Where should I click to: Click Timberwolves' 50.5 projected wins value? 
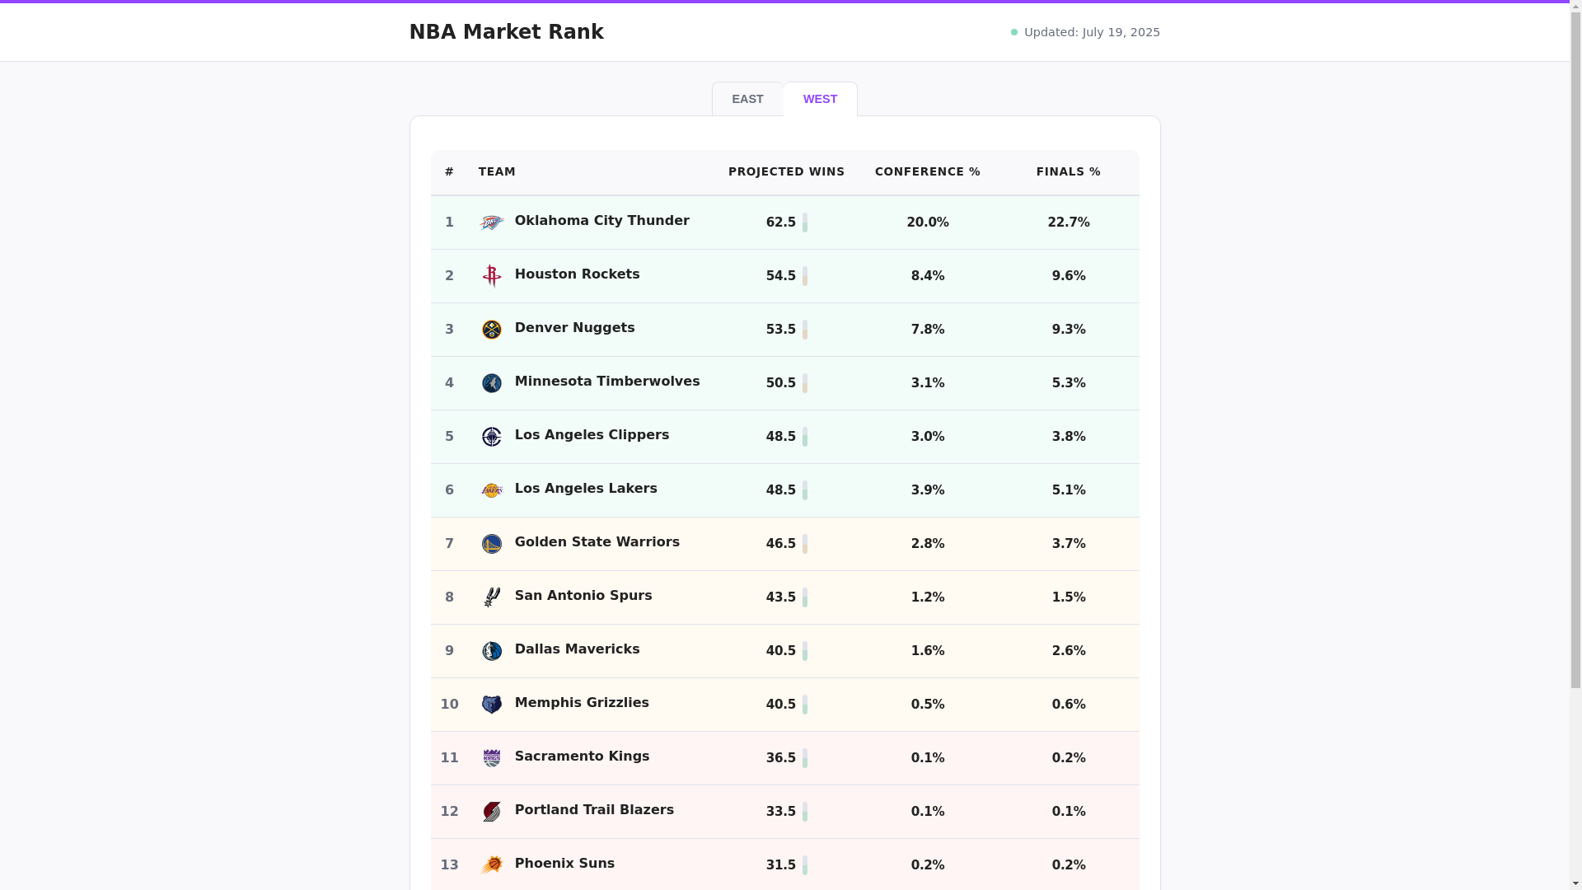780,383
